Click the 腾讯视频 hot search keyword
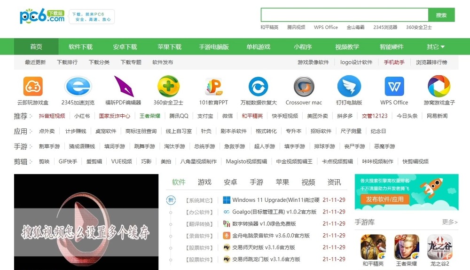470x270 pixels. (296, 27)
